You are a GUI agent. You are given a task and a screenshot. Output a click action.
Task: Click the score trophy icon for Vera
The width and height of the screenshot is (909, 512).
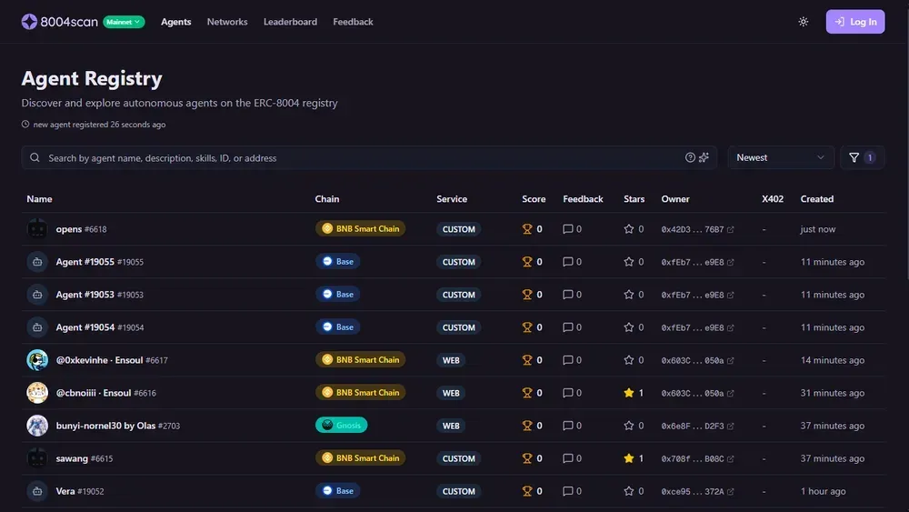(527, 491)
